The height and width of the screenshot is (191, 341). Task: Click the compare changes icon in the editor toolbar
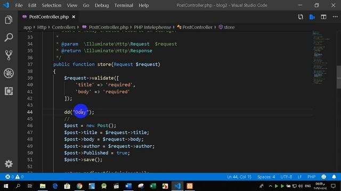tap(301, 17)
